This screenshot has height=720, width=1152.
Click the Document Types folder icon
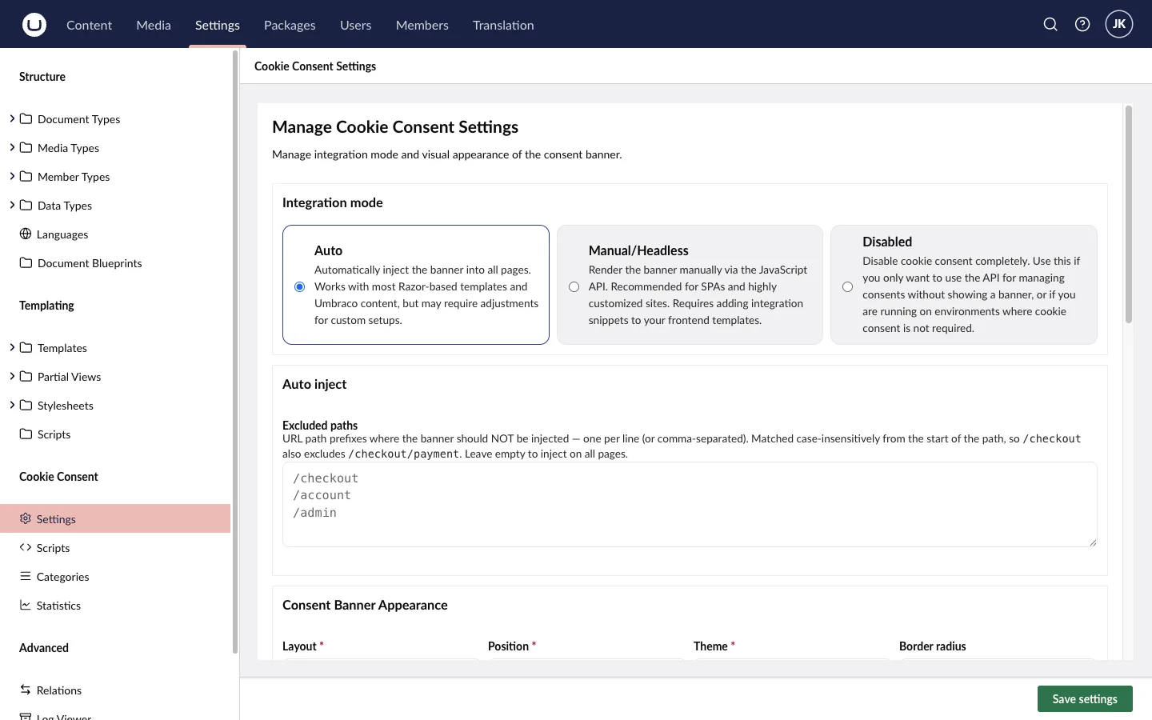[26, 119]
